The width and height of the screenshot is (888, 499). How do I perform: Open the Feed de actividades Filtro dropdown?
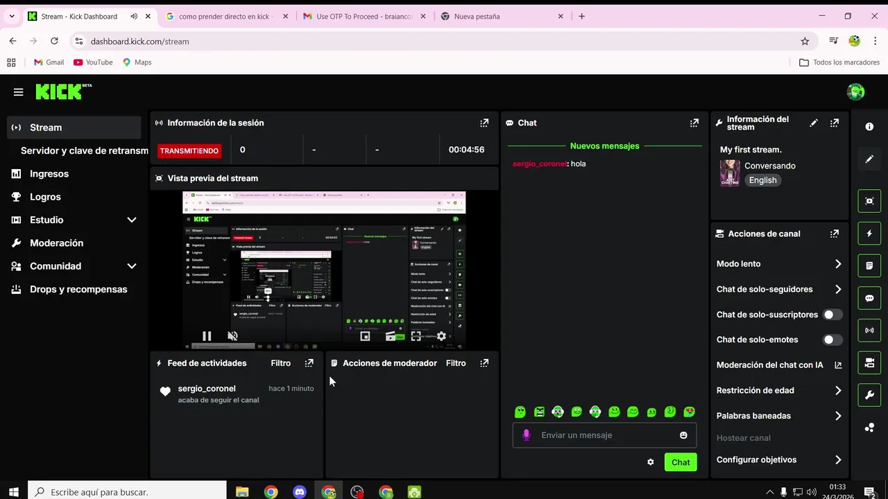tap(280, 363)
